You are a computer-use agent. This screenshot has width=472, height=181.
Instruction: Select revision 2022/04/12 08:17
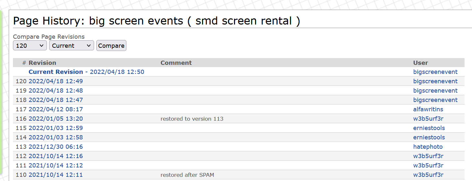56,109
